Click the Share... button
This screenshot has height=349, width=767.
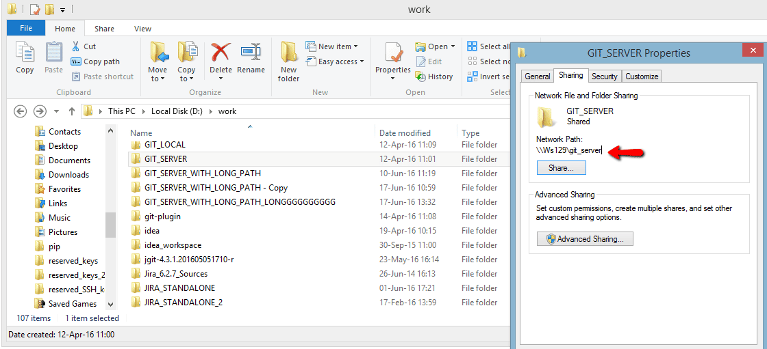click(x=561, y=168)
